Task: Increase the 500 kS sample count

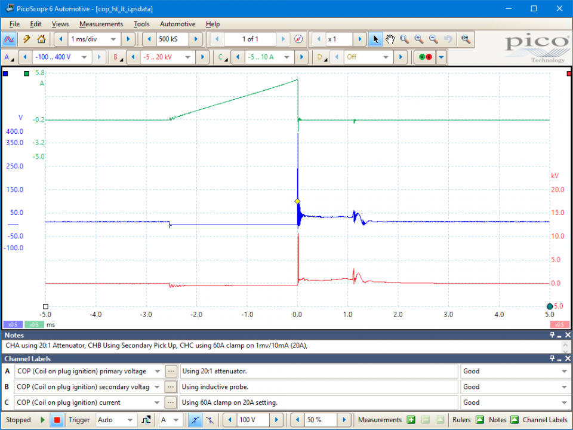Action: pyautogui.click(x=196, y=39)
